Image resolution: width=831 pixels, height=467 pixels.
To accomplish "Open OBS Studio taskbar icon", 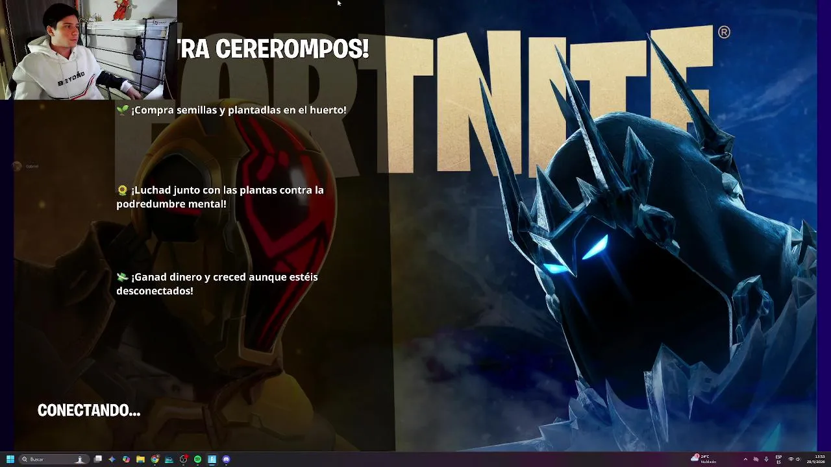I will click(x=184, y=459).
